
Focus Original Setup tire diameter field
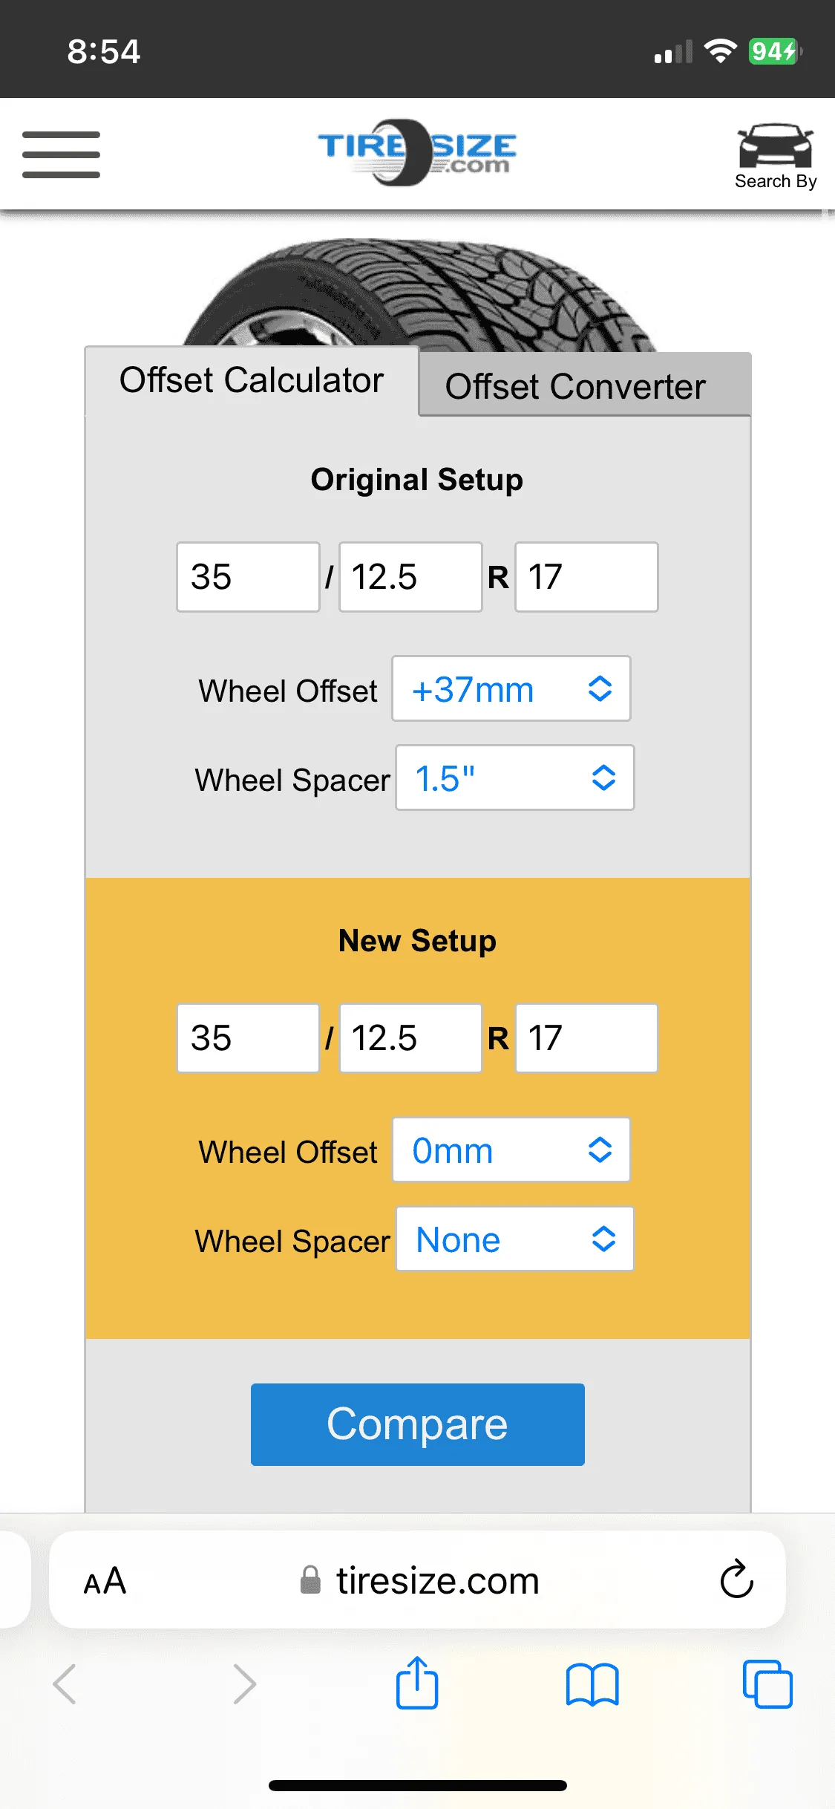pos(248,577)
